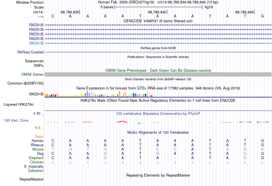The width and height of the screenshot is (272, 186).
Task: Open Publications: Sequences in Scientific Articles title
Action: [158, 57]
